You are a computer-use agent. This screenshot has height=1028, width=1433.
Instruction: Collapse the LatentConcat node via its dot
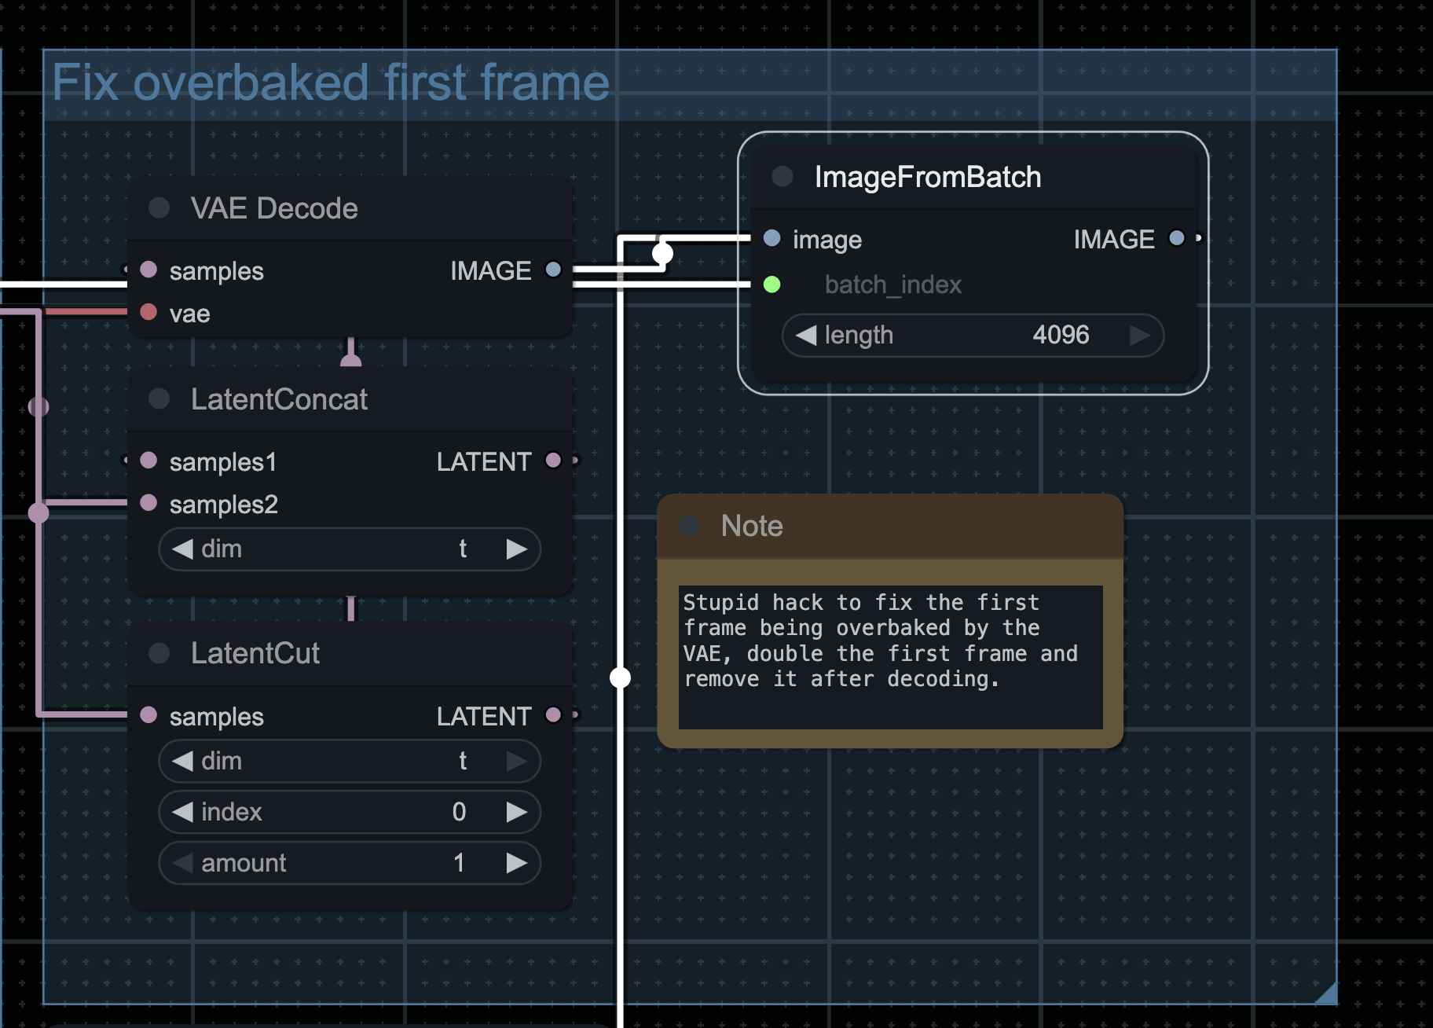[x=159, y=398]
